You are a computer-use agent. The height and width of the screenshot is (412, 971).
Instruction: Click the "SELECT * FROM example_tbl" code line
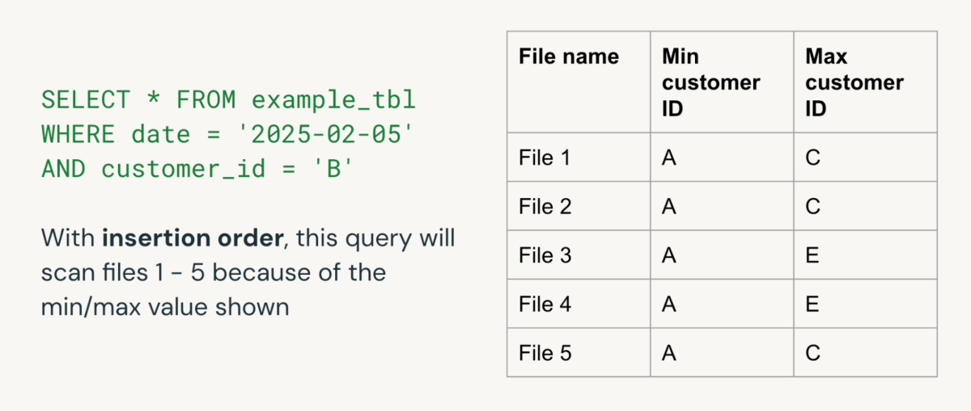pyautogui.click(x=228, y=100)
